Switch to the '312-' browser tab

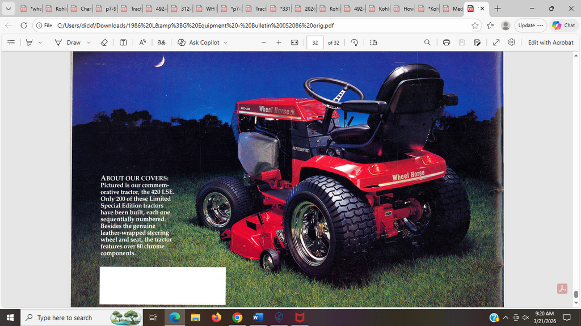180,9
